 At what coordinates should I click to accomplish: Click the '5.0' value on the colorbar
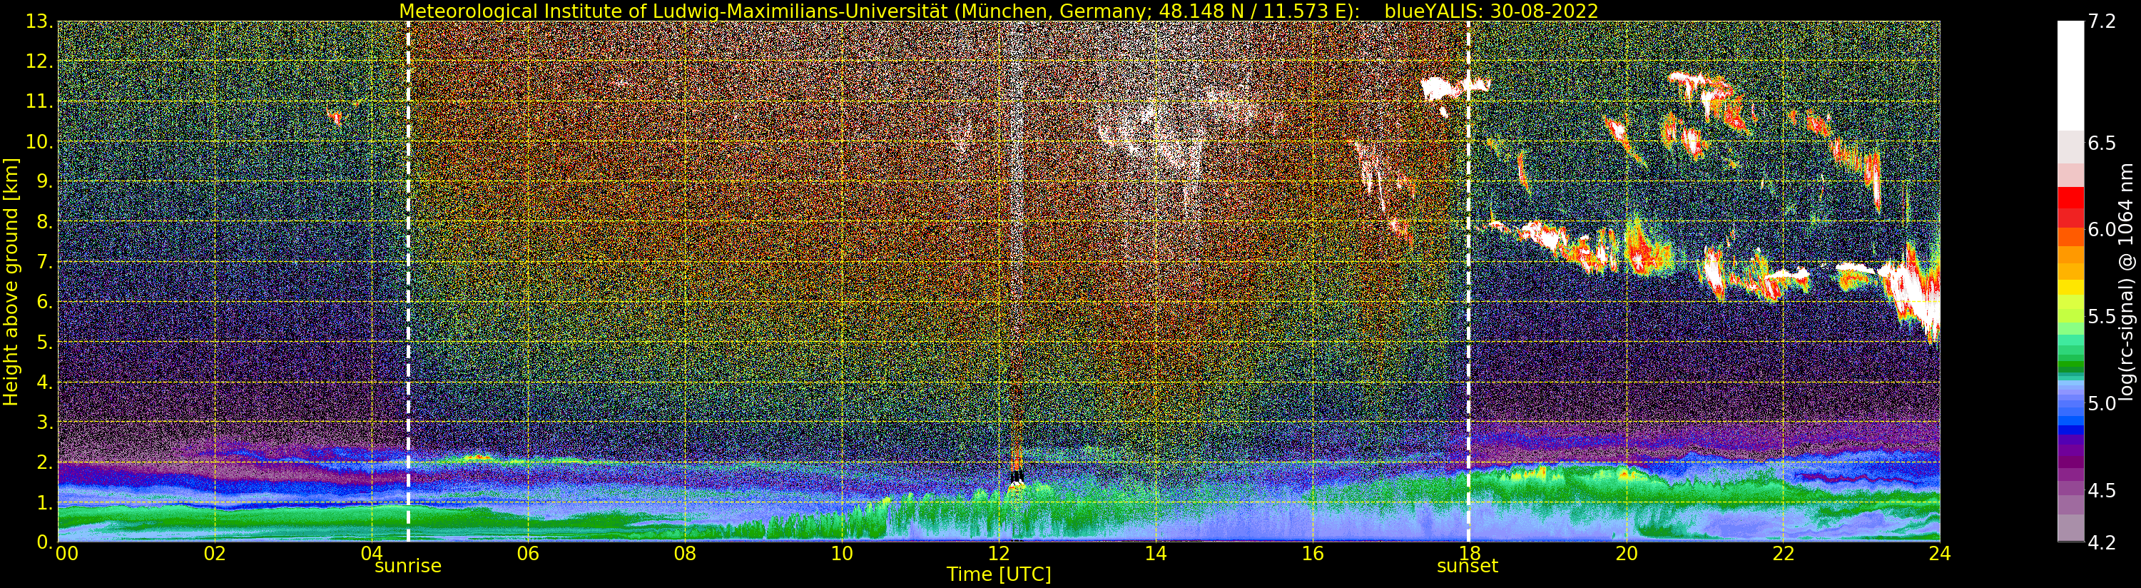pos(2101,403)
